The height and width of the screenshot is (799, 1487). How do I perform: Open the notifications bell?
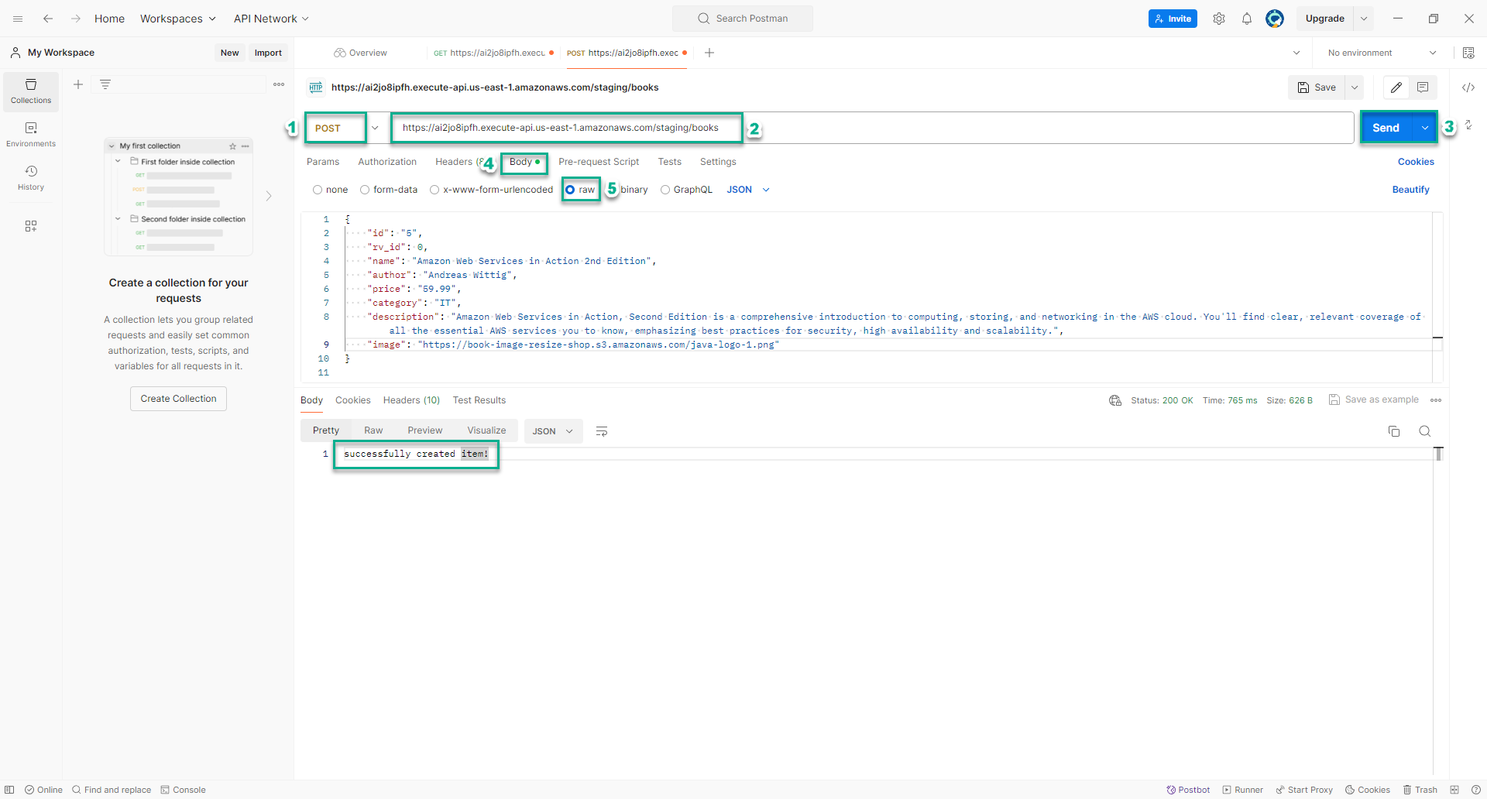click(x=1247, y=19)
